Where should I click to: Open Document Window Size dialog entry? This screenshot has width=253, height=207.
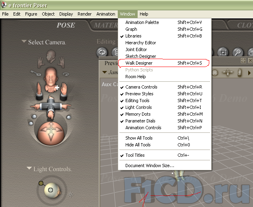point(165,166)
